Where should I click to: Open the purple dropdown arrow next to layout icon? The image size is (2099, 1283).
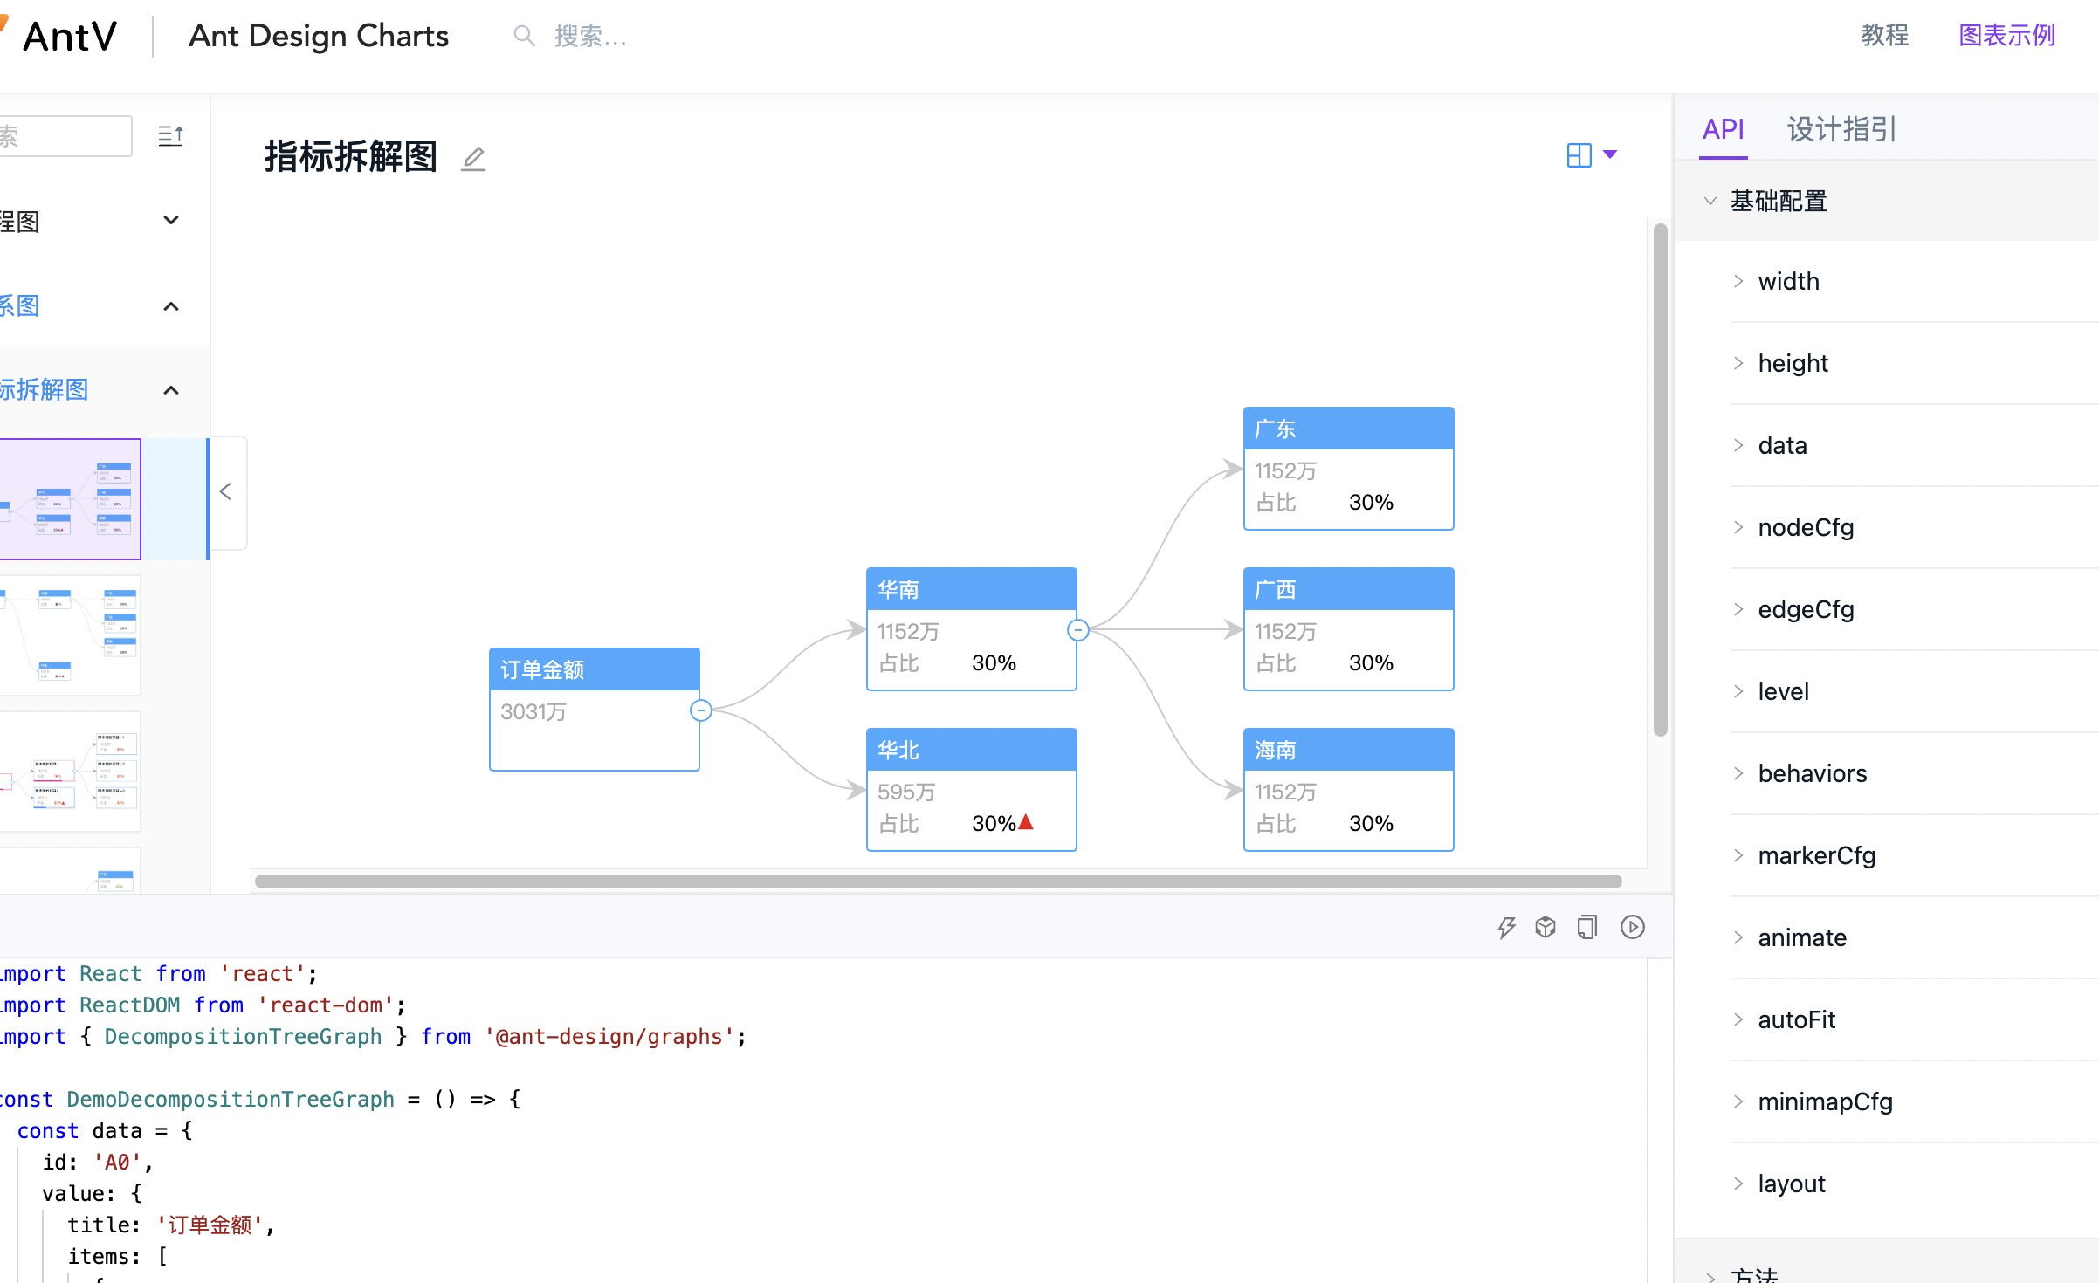click(x=1609, y=154)
